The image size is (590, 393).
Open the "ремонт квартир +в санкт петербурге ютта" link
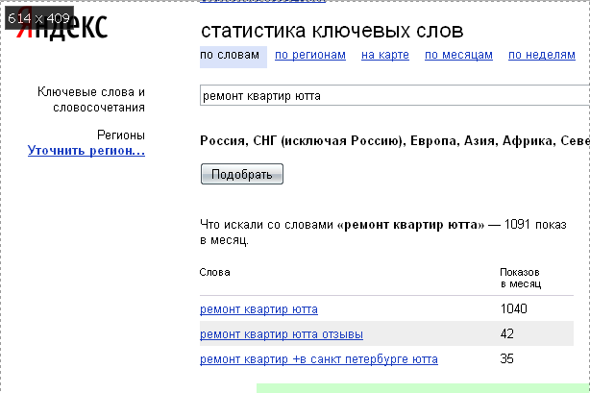tap(318, 359)
